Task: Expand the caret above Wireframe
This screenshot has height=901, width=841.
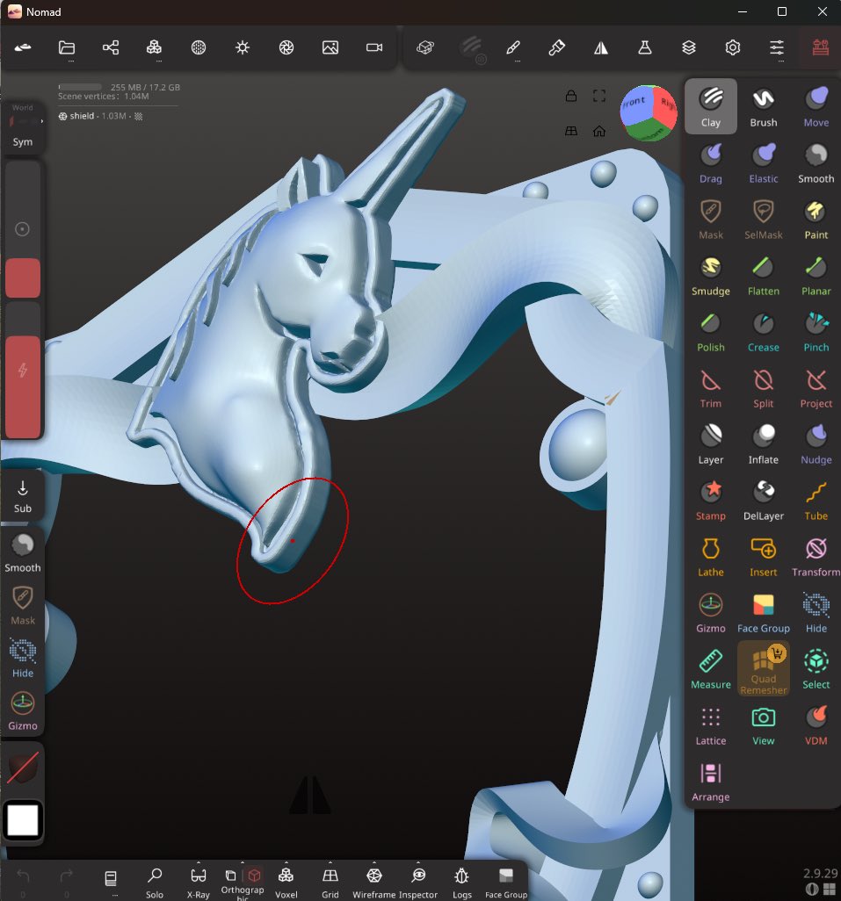Action: point(374,862)
